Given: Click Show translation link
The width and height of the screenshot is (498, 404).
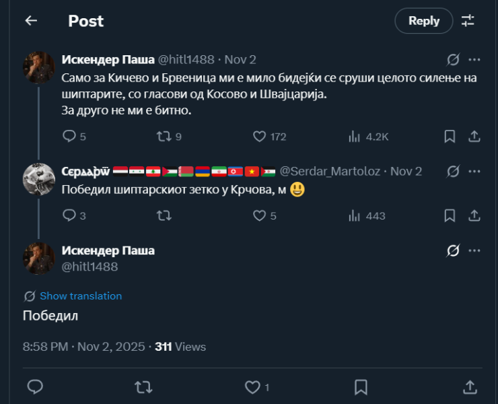Looking at the screenshot, I should point(81,296).
